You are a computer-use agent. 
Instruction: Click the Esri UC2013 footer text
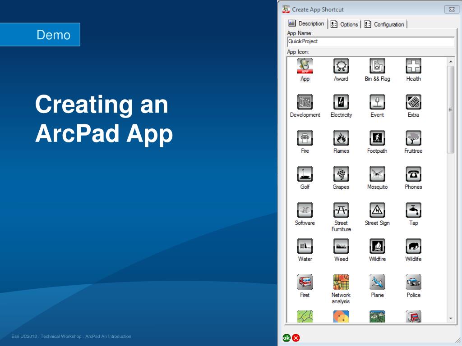point(71,336)
